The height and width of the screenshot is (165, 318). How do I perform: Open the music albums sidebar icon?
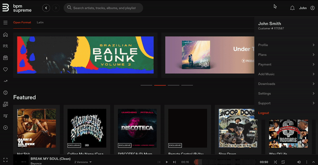(6, 104)
